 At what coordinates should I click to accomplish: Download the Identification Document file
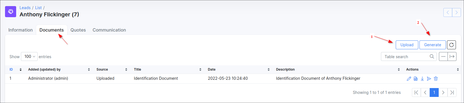click(x=422, y=79)
